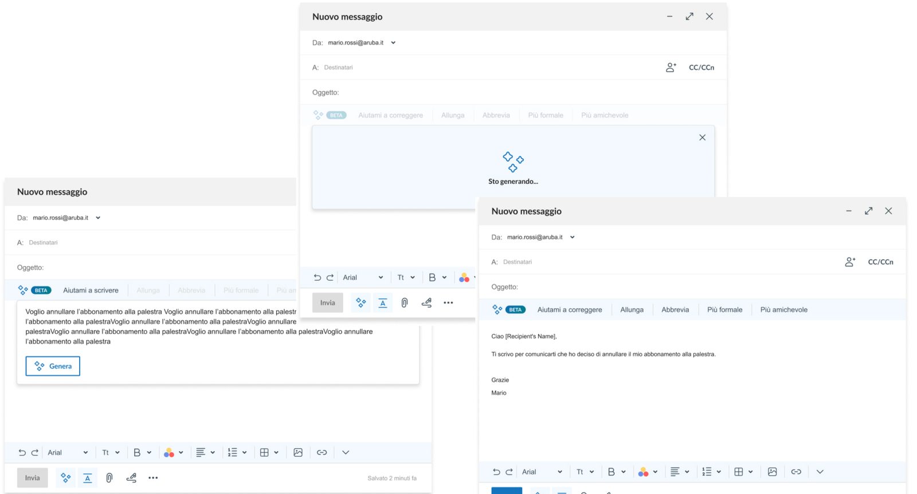
Task: Insert table icon in left window toolbar
Action: tap(264, 453)
